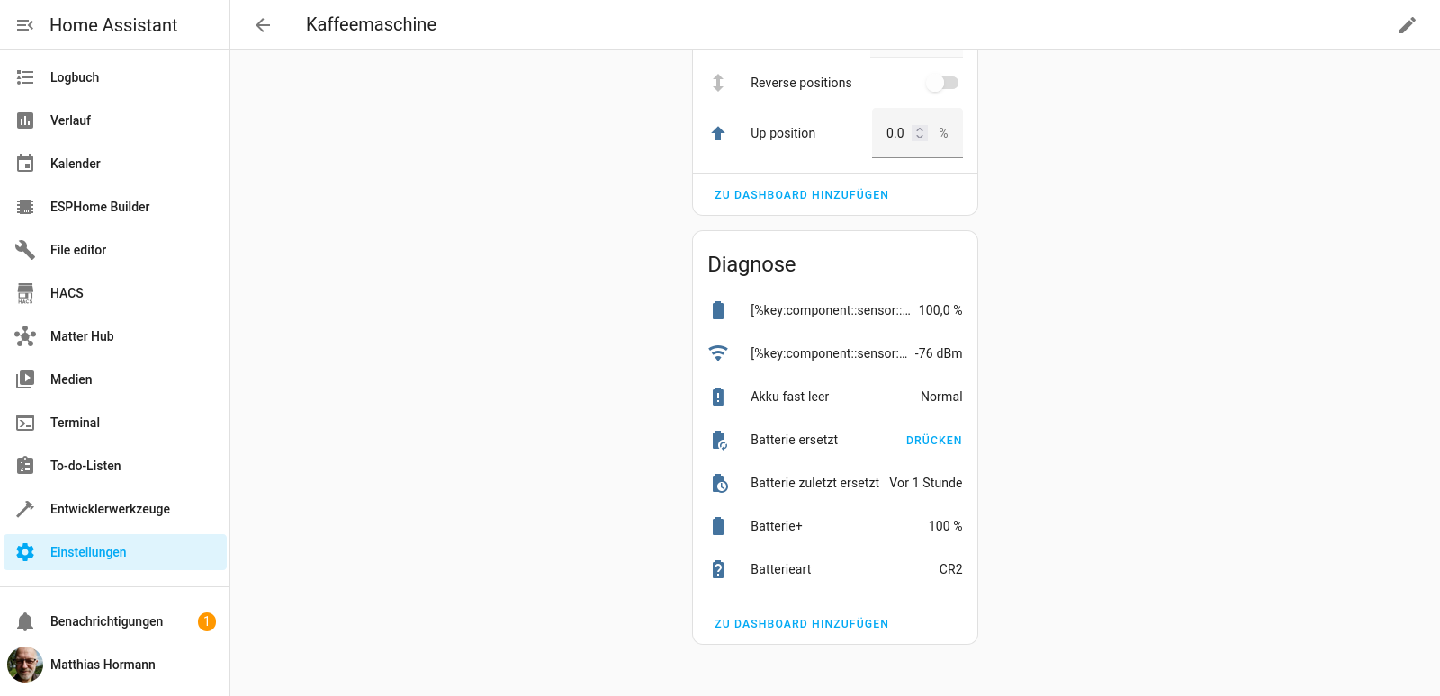Viewport: 1440px width, 696px height.
Task: Open Benachrichtigungen notifications panel
Action: (106, 621)
